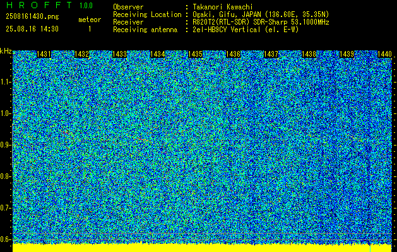Click the 1438 time marker

pos(309,54)
